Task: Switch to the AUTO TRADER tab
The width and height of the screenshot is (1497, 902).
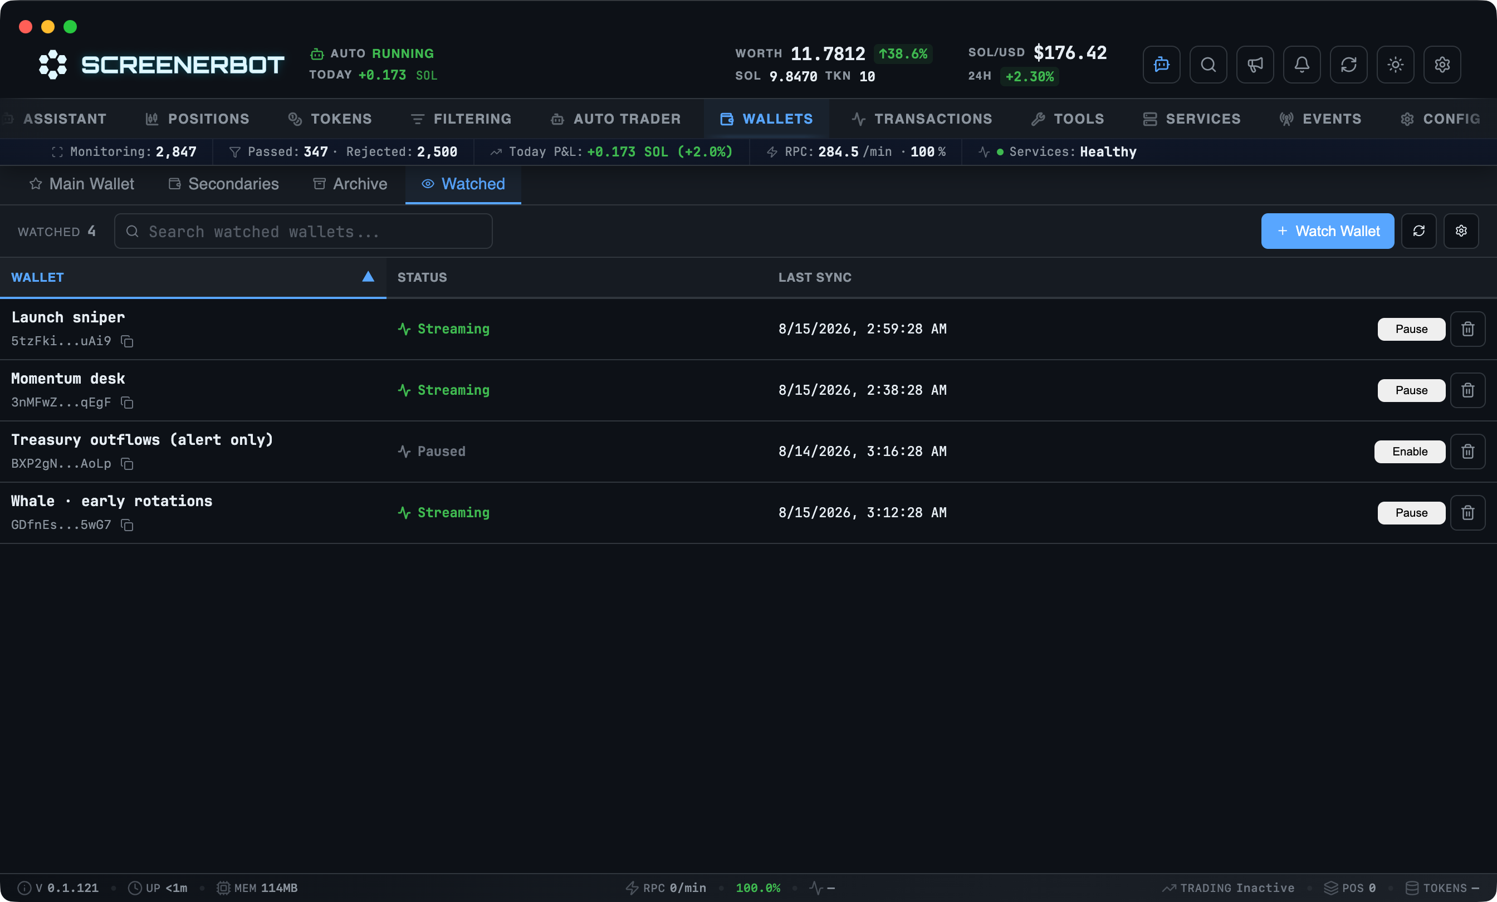Action: [615, 119]
